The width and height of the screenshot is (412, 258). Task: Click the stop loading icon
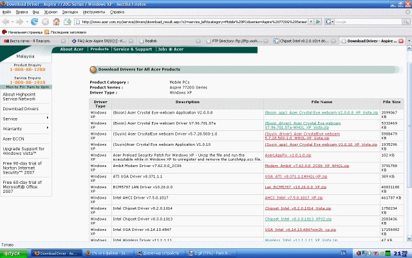(45, 22)
